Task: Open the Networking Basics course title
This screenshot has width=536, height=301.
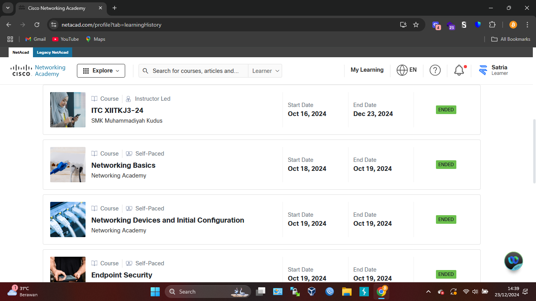Action: point(123,165)
